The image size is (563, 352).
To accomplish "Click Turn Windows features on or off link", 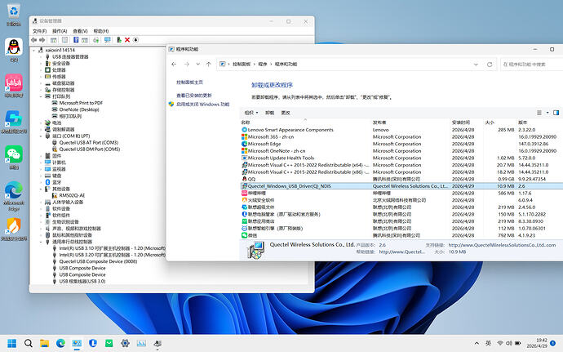I will coord(202,104).
